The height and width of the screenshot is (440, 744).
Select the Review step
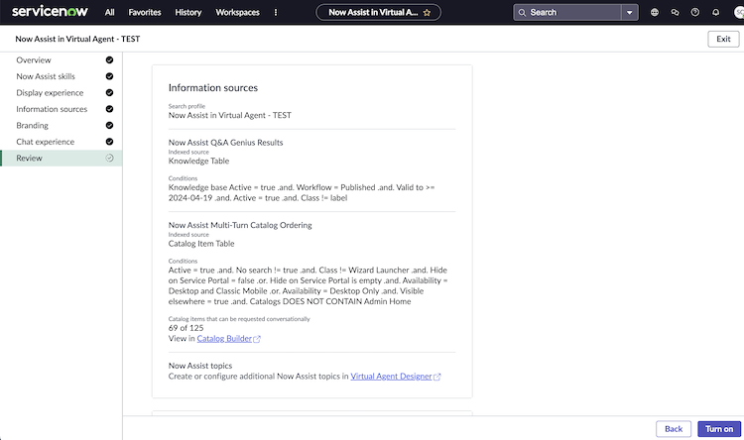click(62, 159)
